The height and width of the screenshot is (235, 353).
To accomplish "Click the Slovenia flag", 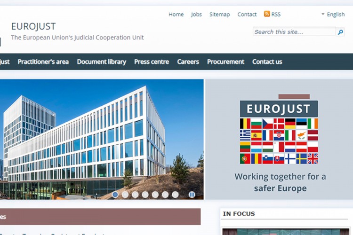I will 268,159.
